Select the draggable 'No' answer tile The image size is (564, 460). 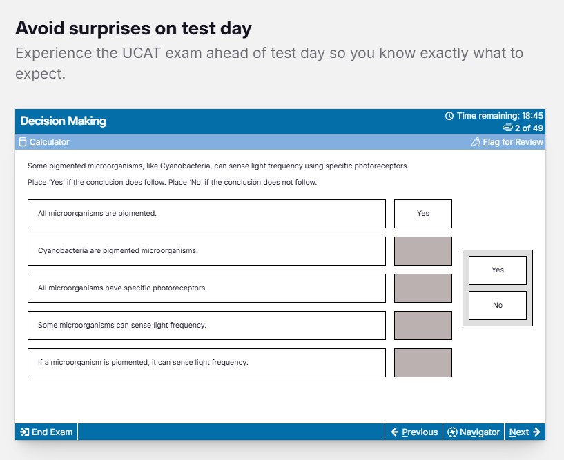click(497, 306)
